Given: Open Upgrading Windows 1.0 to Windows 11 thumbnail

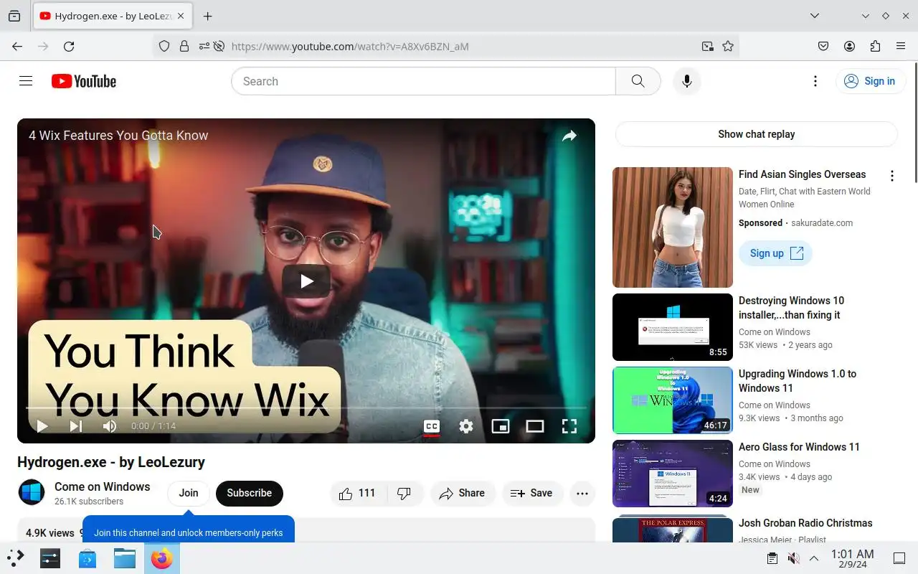Looking at the screenshot, I should click(x=673, y=400).
